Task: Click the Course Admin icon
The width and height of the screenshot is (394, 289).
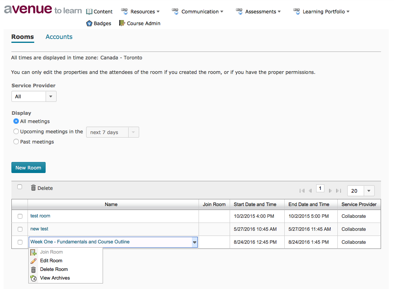Action: (x=122, y=23)
